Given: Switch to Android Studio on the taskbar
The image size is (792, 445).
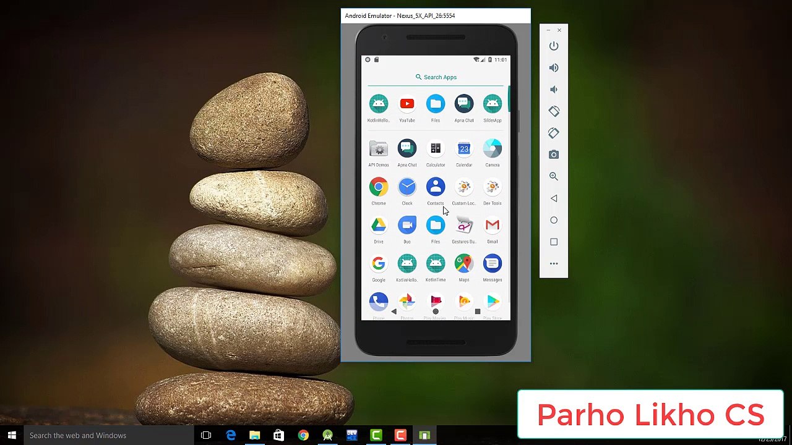Looking at the screenshot, I should coord(327,436).
